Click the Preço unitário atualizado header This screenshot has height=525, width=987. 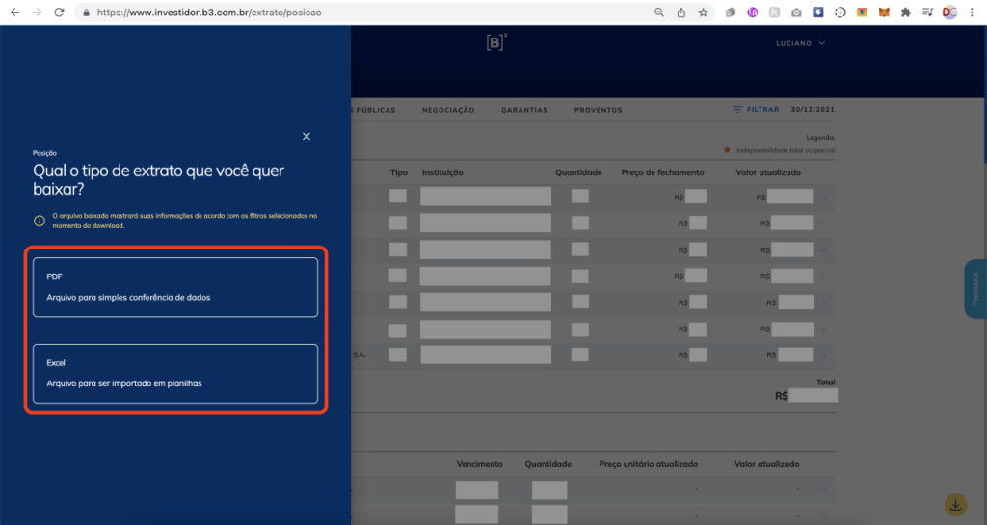[x=649, y=464]
